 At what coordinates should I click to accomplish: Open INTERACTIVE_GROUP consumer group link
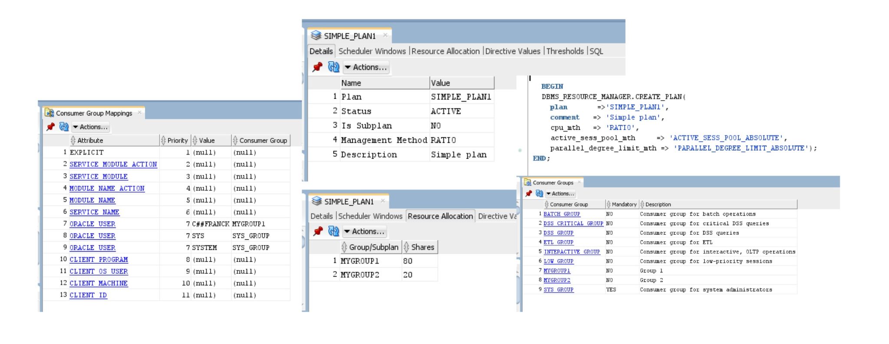click(x=572, y=252)
